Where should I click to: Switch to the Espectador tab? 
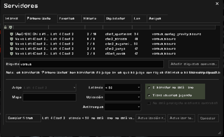118,19
